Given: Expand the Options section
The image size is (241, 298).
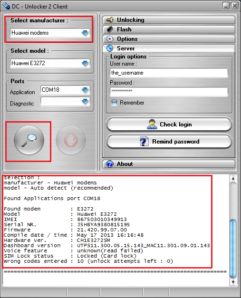Looking at the screenshot, I should tap(169, 39).
